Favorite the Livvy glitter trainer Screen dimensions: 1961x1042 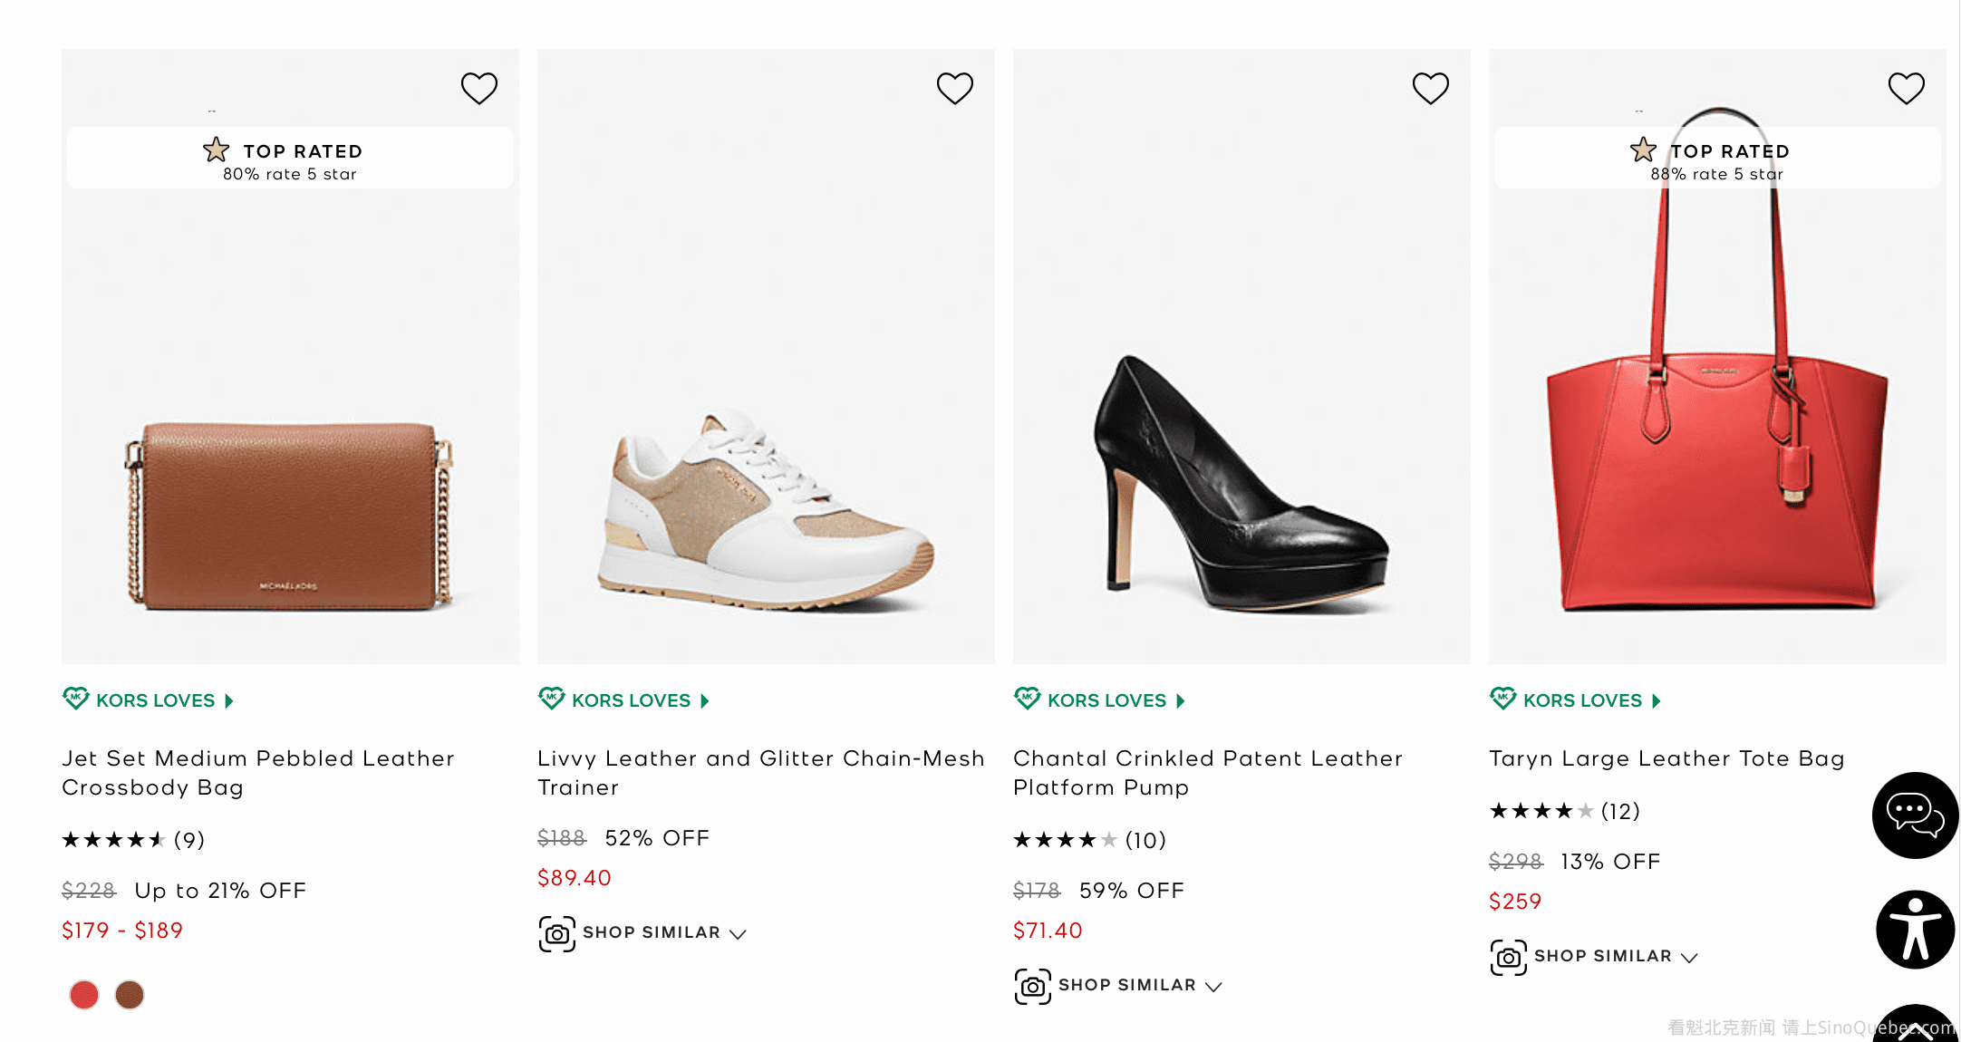click(954, 89)
